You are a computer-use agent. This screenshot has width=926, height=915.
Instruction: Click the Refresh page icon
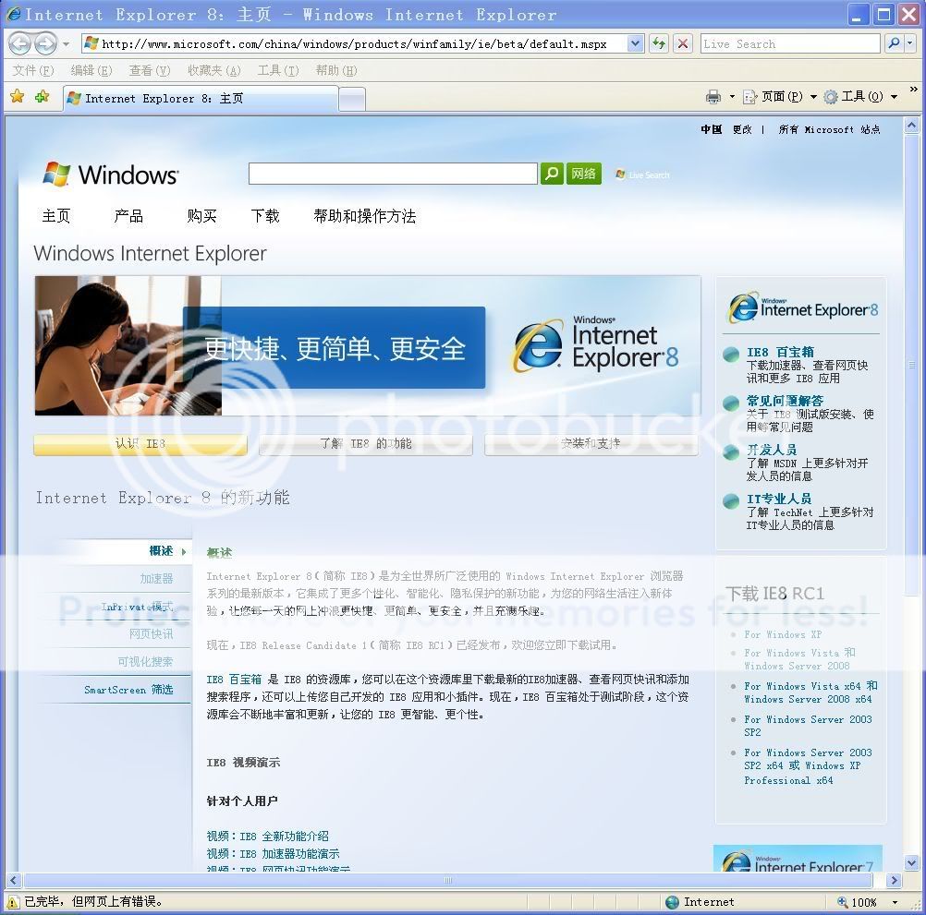point(659,43)
